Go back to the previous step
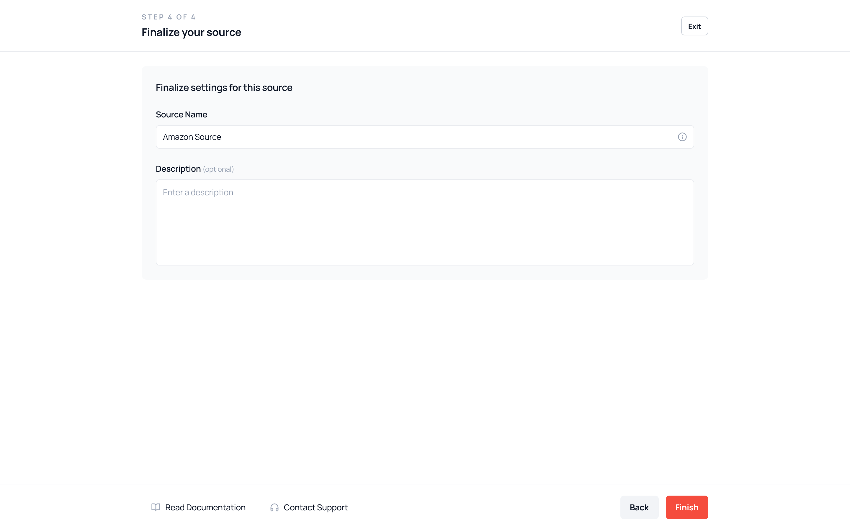 tap(639, 507)
